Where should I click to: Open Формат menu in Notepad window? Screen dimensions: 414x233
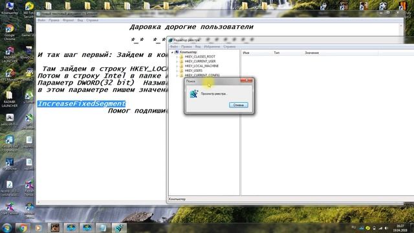pyautogui.click(x=69, y=20)
